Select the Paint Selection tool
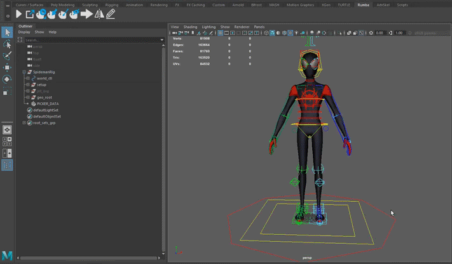Image resolution: width=452 pixels, height=264 pixels. tap(7, 56)
